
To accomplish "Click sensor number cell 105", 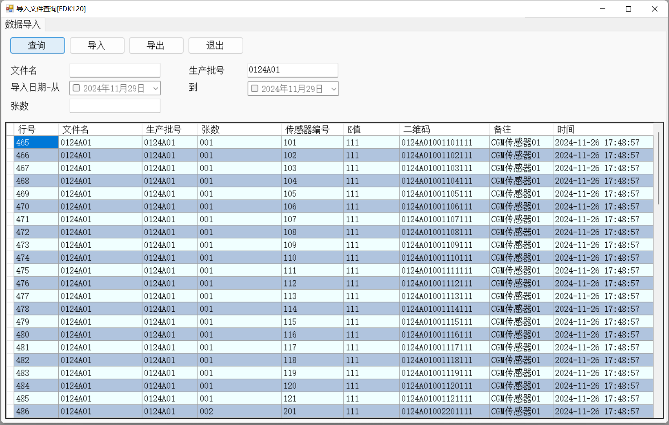I will point(313,194).
